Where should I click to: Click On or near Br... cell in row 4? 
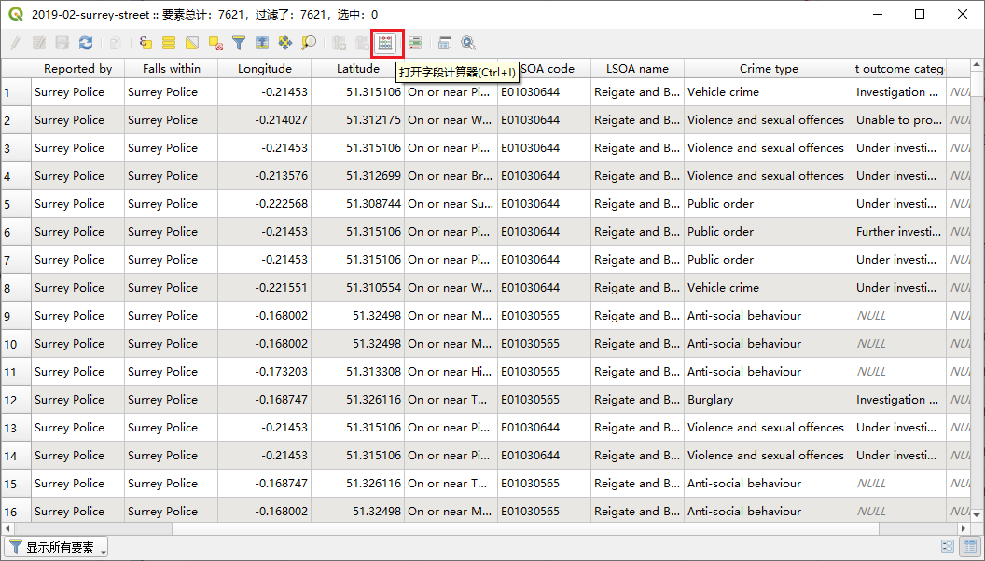pyautogui.click(x=451, y=176)
